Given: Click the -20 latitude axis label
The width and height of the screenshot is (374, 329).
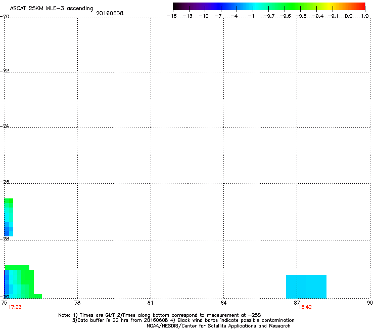Looking at the screenshot, I should point(5,17).
